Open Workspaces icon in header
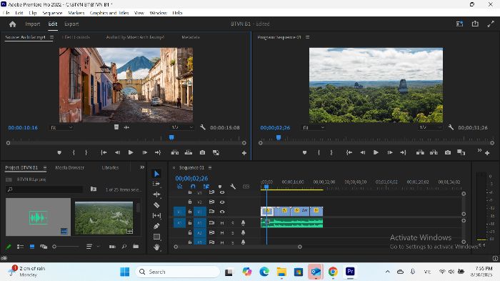Screen dimensions: 500x281 (x=459, y=24)
